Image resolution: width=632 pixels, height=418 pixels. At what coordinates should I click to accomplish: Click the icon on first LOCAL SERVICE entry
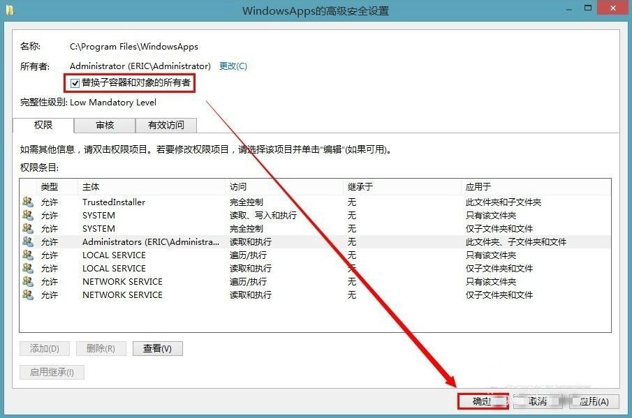[27, 255]
